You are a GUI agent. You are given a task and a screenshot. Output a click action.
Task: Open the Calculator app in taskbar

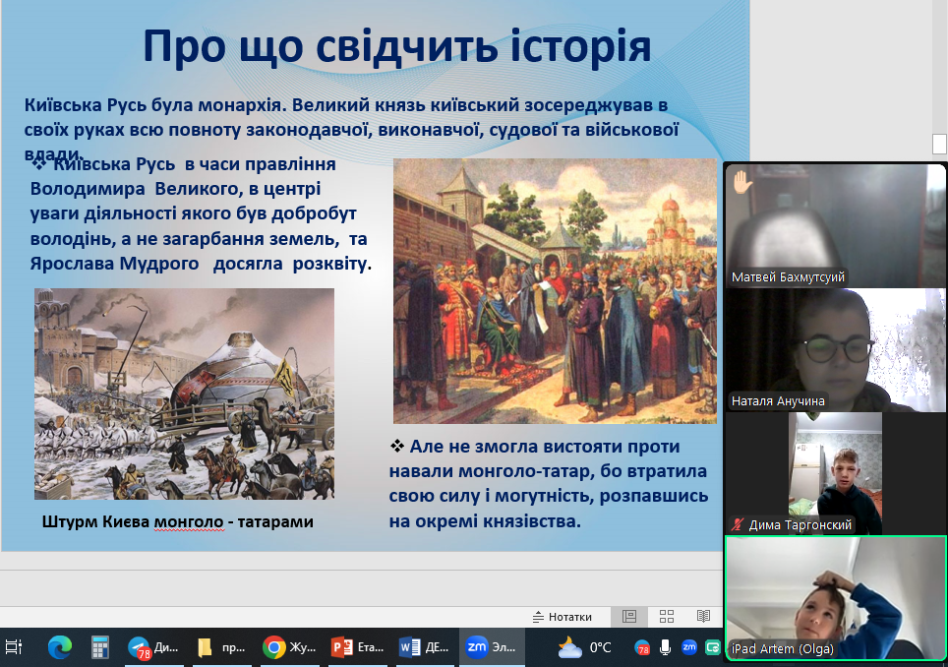(x=99, y=647)
